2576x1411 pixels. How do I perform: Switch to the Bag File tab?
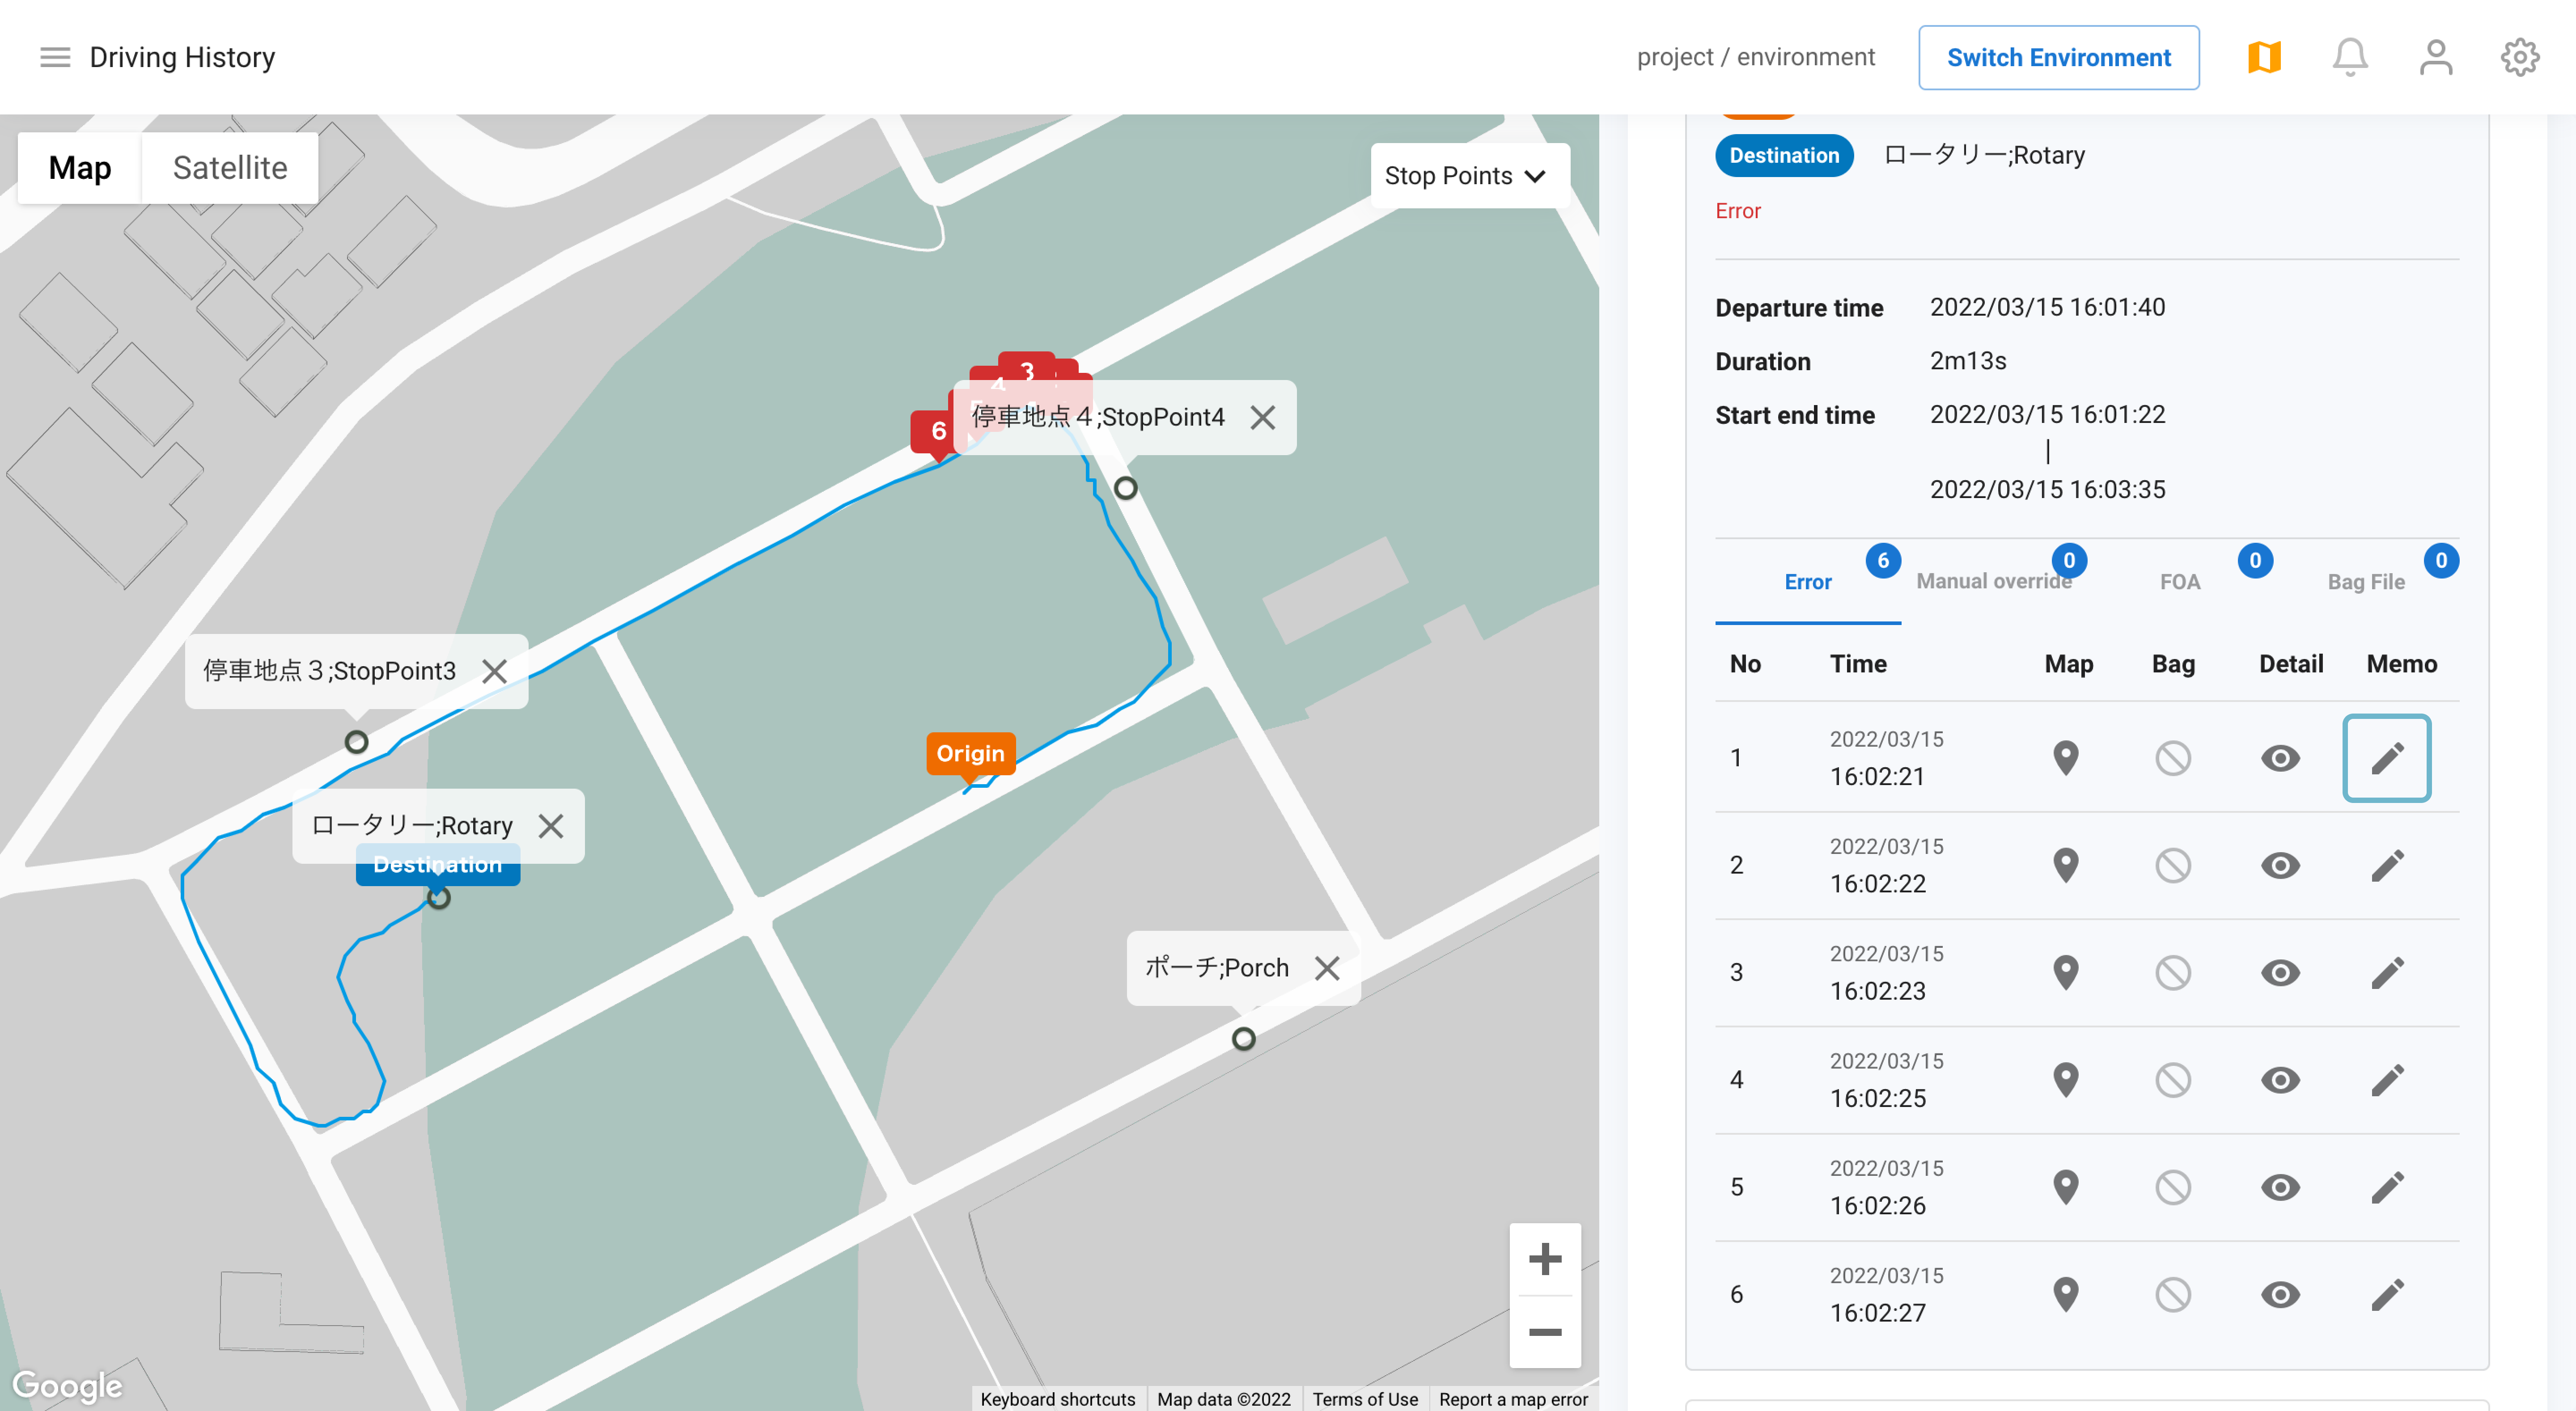click(x=2365, y=582)
